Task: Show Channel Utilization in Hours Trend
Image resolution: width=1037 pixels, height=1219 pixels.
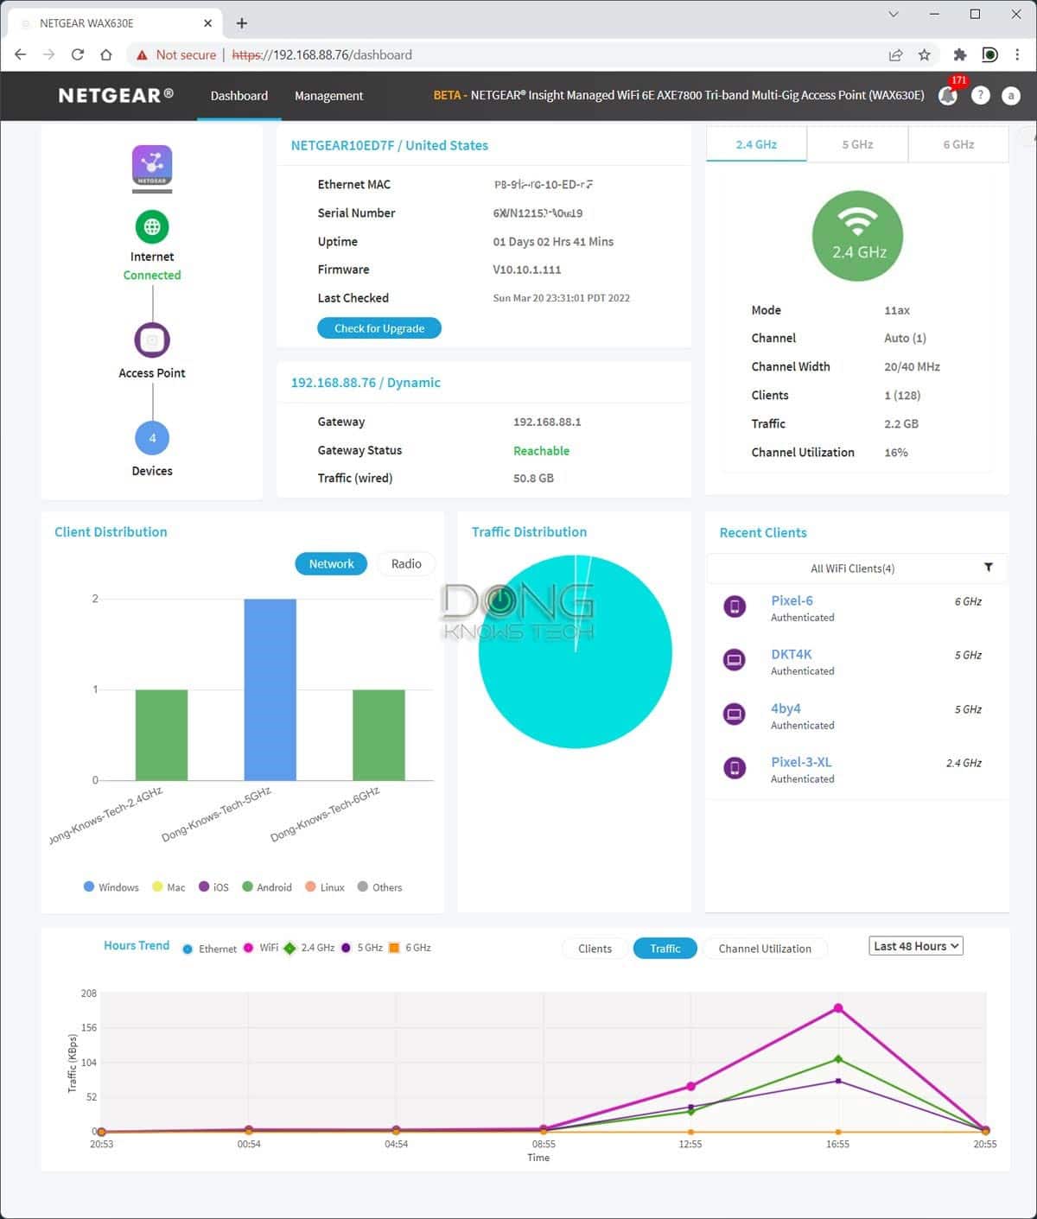Action: coord(765,949)
